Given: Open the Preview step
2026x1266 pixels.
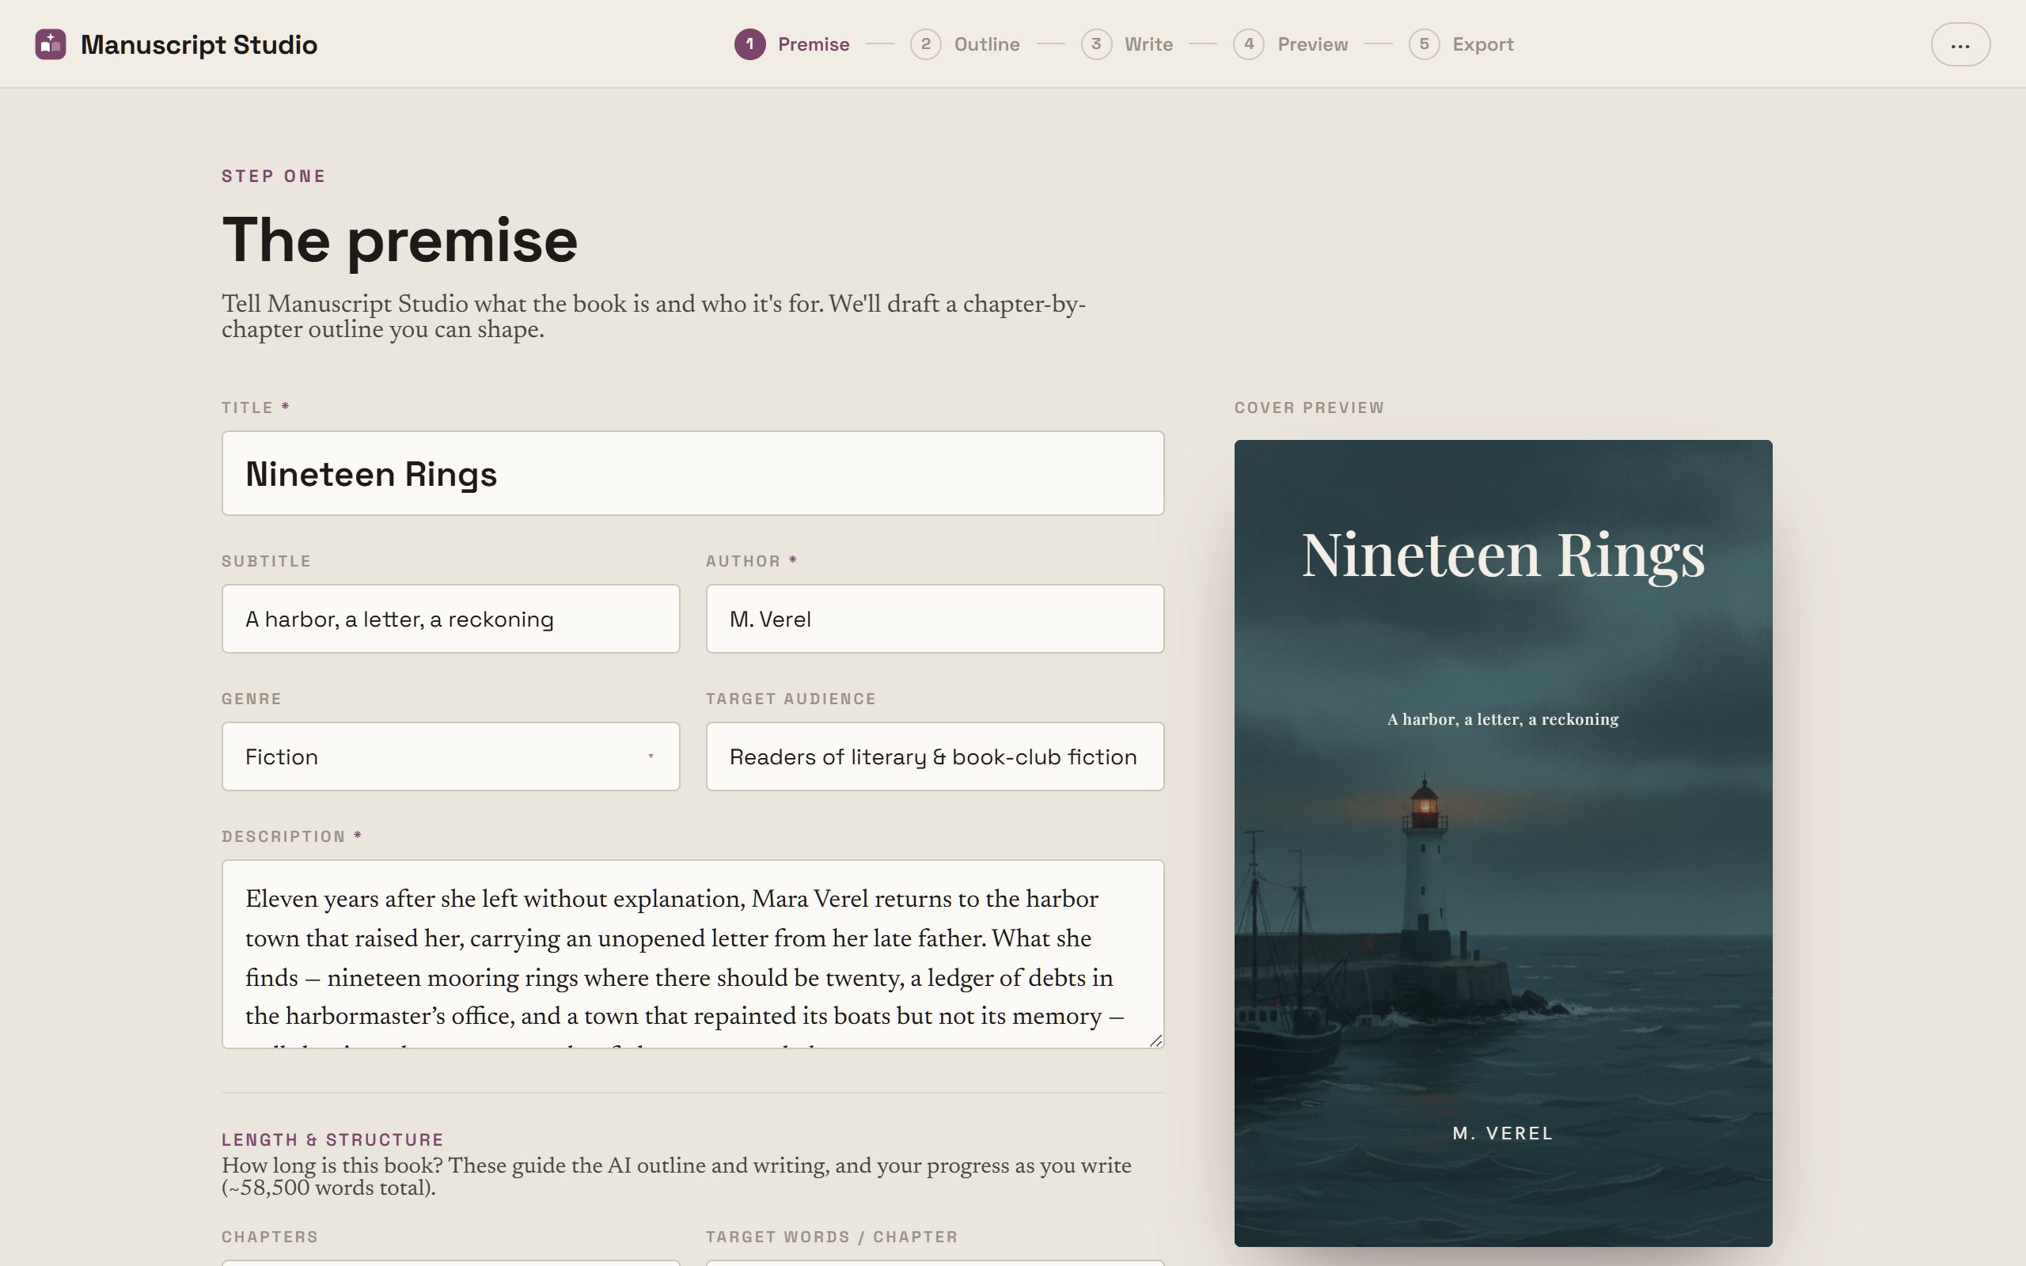Looking at the screenshot, I should tap(1290, 44).
